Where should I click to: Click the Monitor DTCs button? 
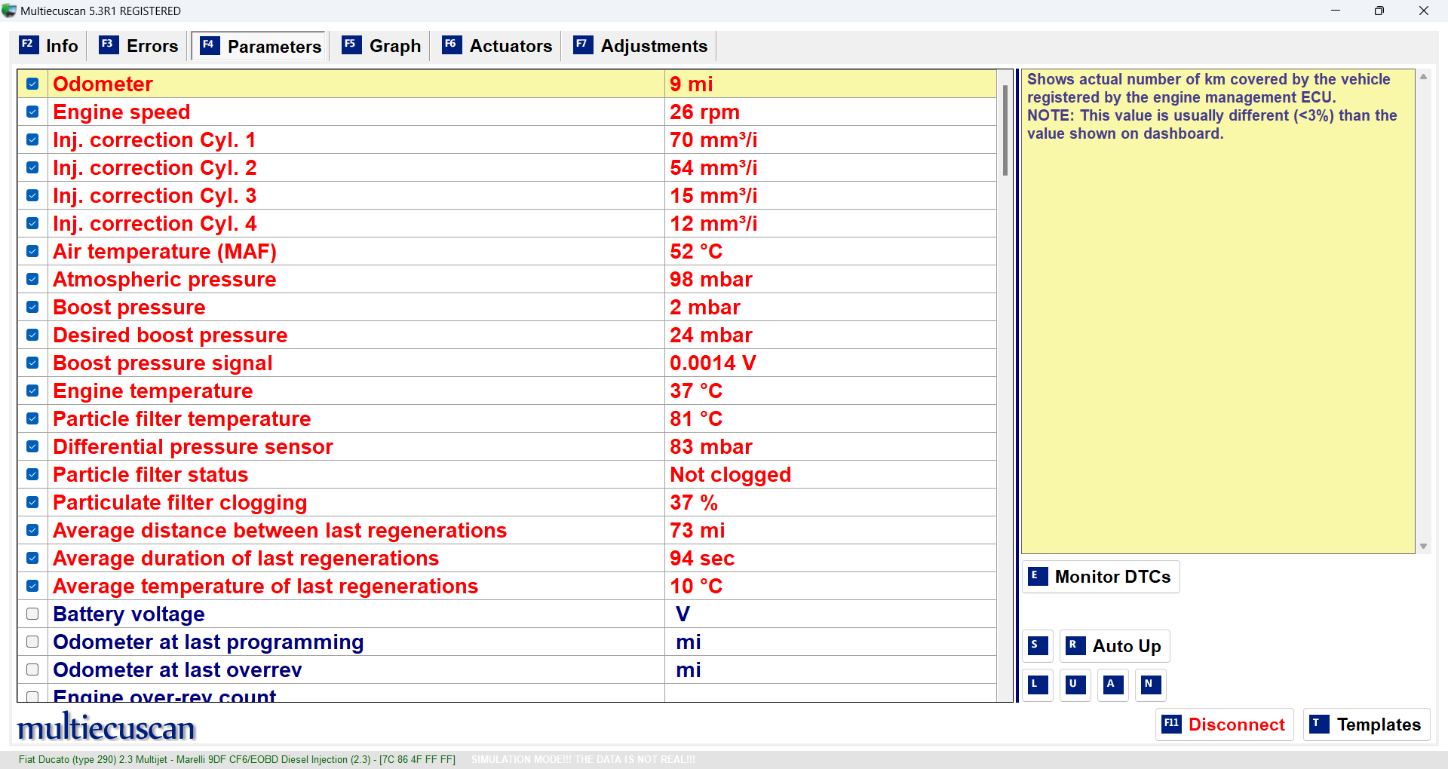[1100, 577]
